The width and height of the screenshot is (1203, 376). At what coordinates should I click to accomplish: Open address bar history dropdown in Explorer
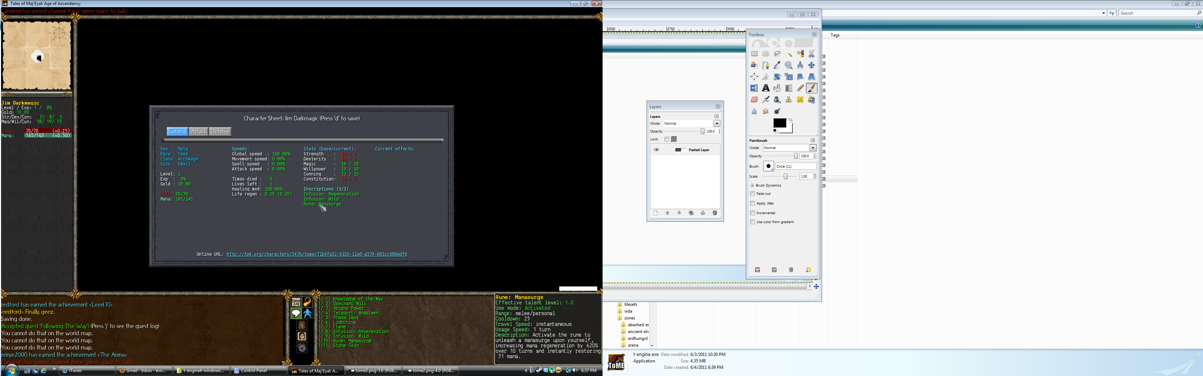point(1103,13)
